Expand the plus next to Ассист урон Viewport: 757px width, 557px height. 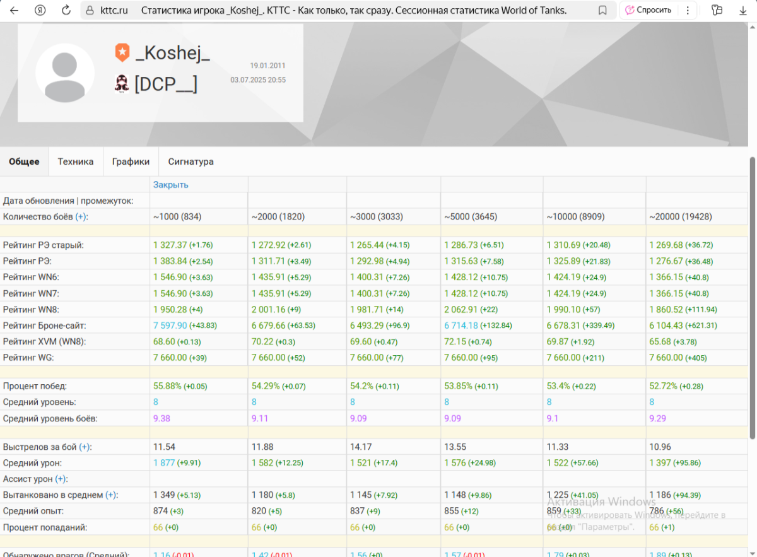tap(61, 479)
